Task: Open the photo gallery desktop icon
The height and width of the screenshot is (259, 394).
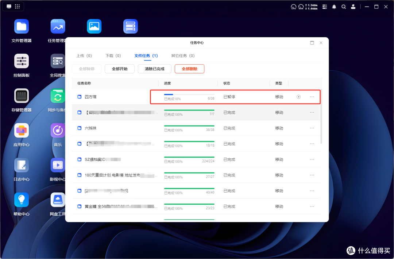Action: (x=94, y=26)
